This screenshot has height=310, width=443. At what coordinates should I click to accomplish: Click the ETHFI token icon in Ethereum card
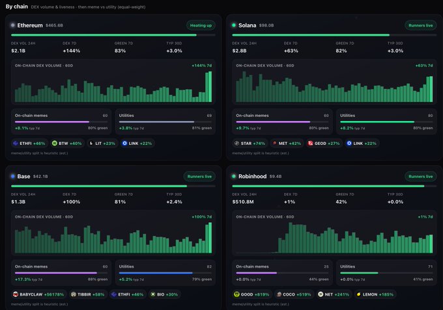point(16,144)
